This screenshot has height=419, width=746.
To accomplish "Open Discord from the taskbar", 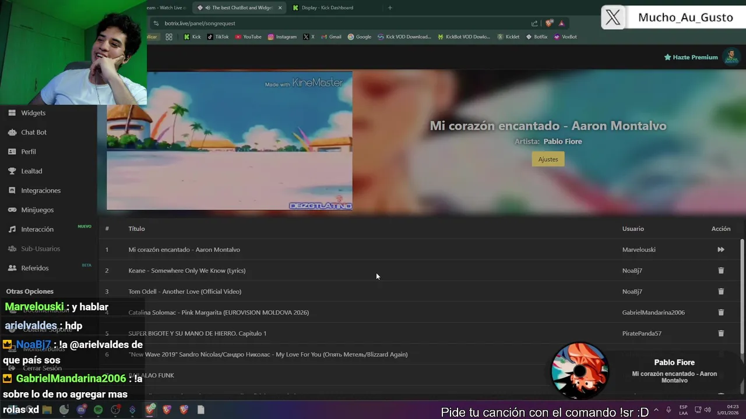I will (x=81, y=410).
